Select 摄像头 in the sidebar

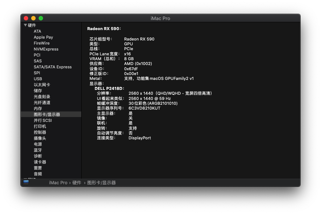coord(40,138)
